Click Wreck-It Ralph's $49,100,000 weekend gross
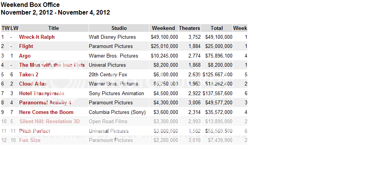 tap(164, 37)
